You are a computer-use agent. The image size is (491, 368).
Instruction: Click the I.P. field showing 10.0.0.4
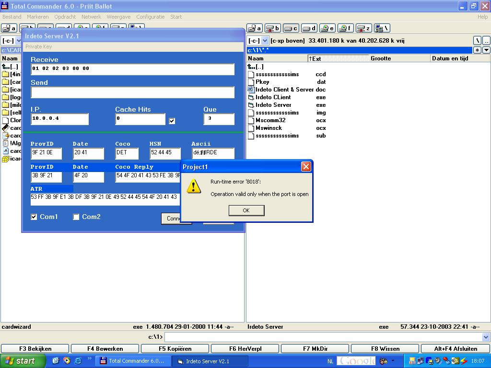pos(60,119)
